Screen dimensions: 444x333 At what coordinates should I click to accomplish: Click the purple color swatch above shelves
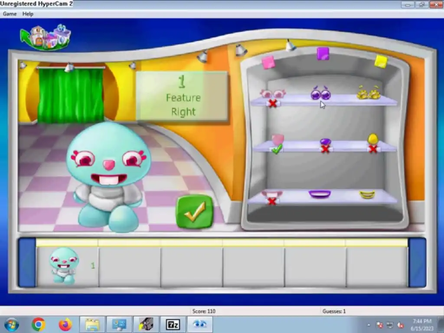click(x=323, y=54)
